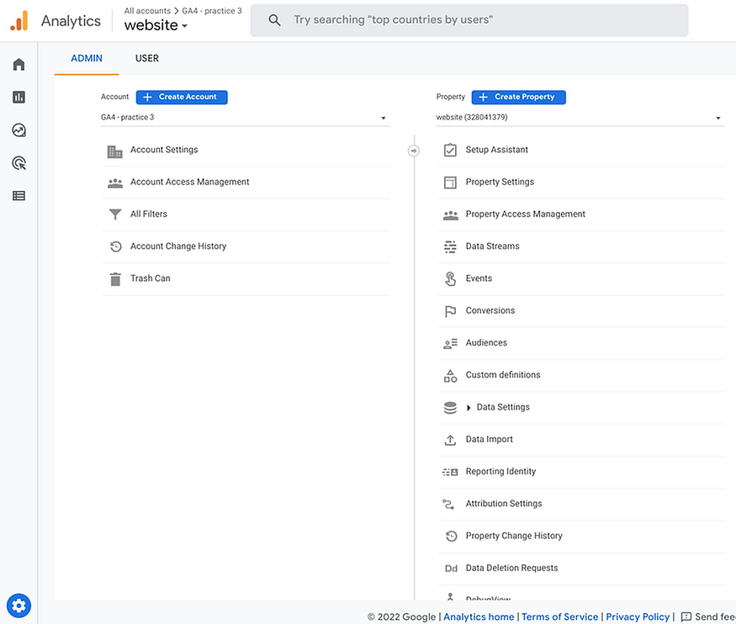This screenshot has height=624, width=736.
Task: Open the GA4 - practice 3 account dropdown
Action: pyautogui.click(x=245, y=117)
